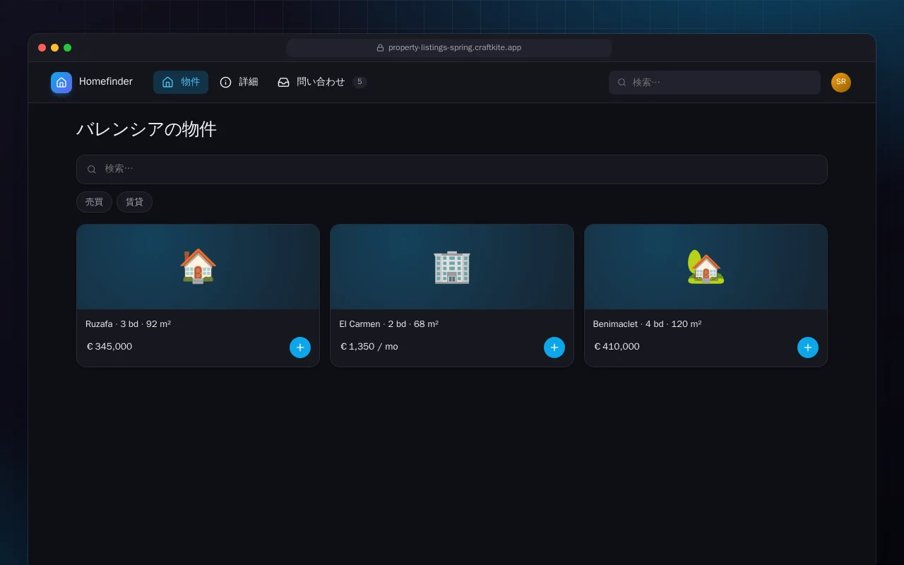Add the Ruzafa listing with plus button

pyautogui.click(x=300, y=347)
